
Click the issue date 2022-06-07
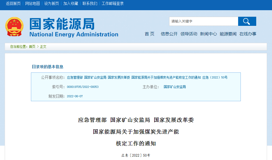75,96
